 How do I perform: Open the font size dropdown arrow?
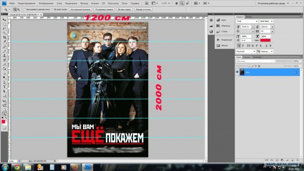(253, 27)
